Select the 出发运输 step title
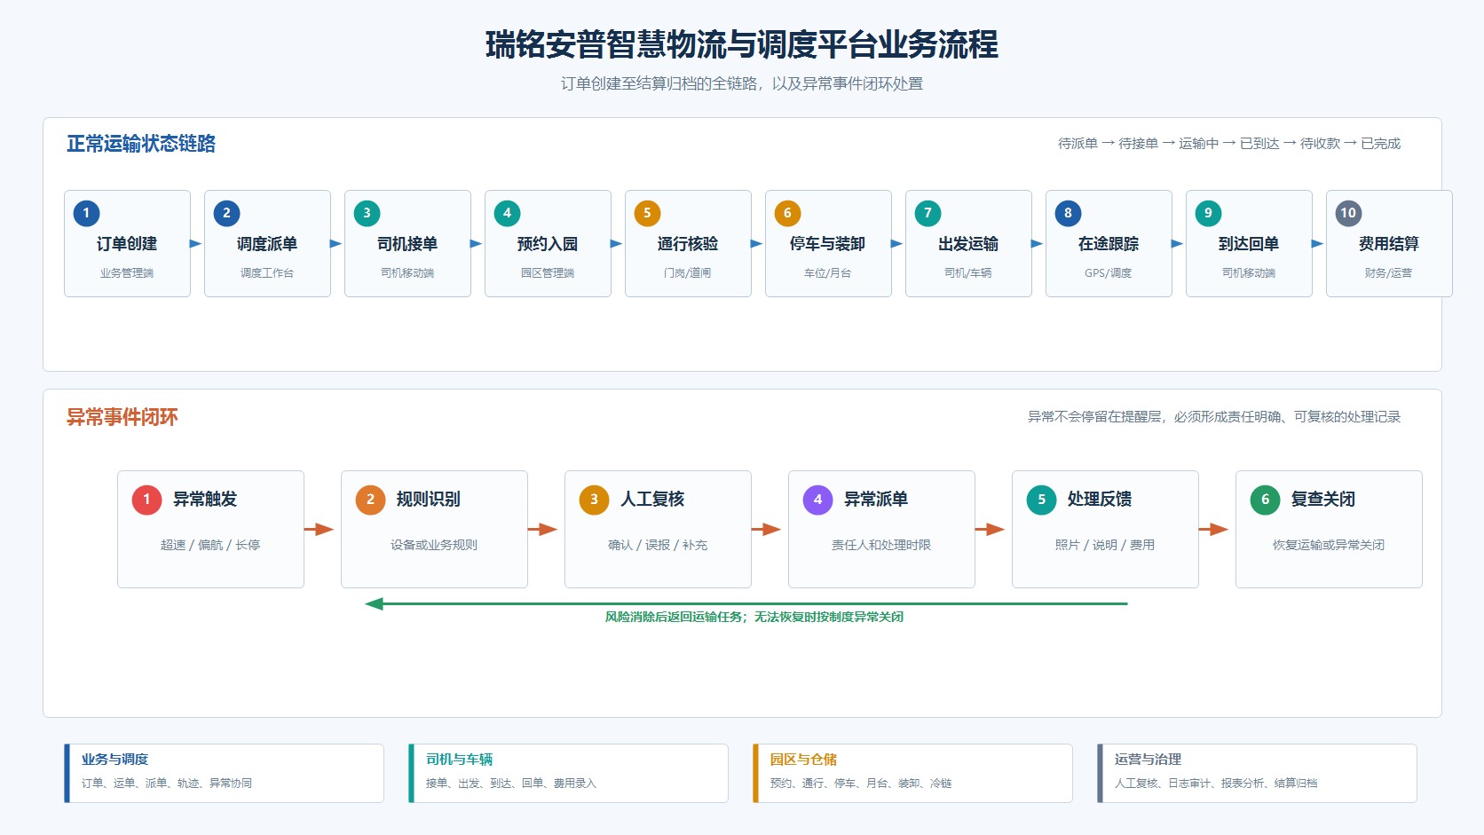Viewport: 1484px width, 835px height. [x=968, y=244]
